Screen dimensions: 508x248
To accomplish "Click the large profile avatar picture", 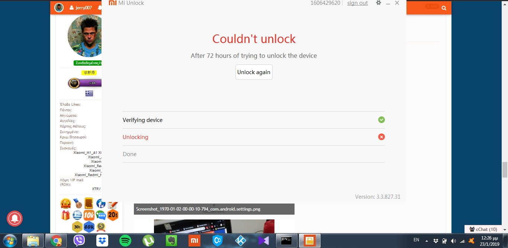I will (85, 36).
